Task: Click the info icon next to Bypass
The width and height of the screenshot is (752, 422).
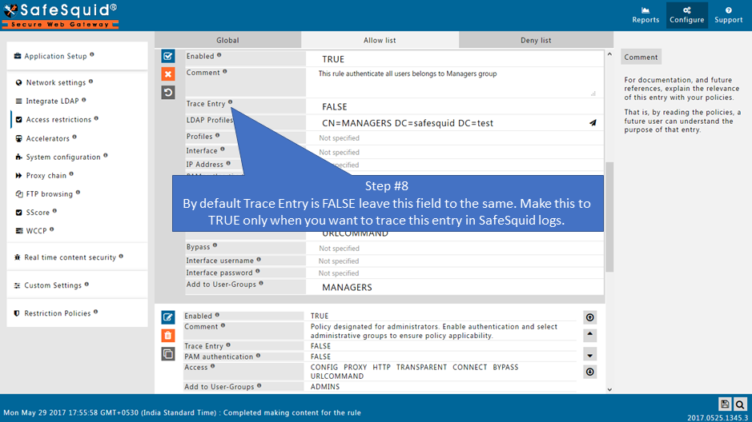Action: [x=215, y=245]
